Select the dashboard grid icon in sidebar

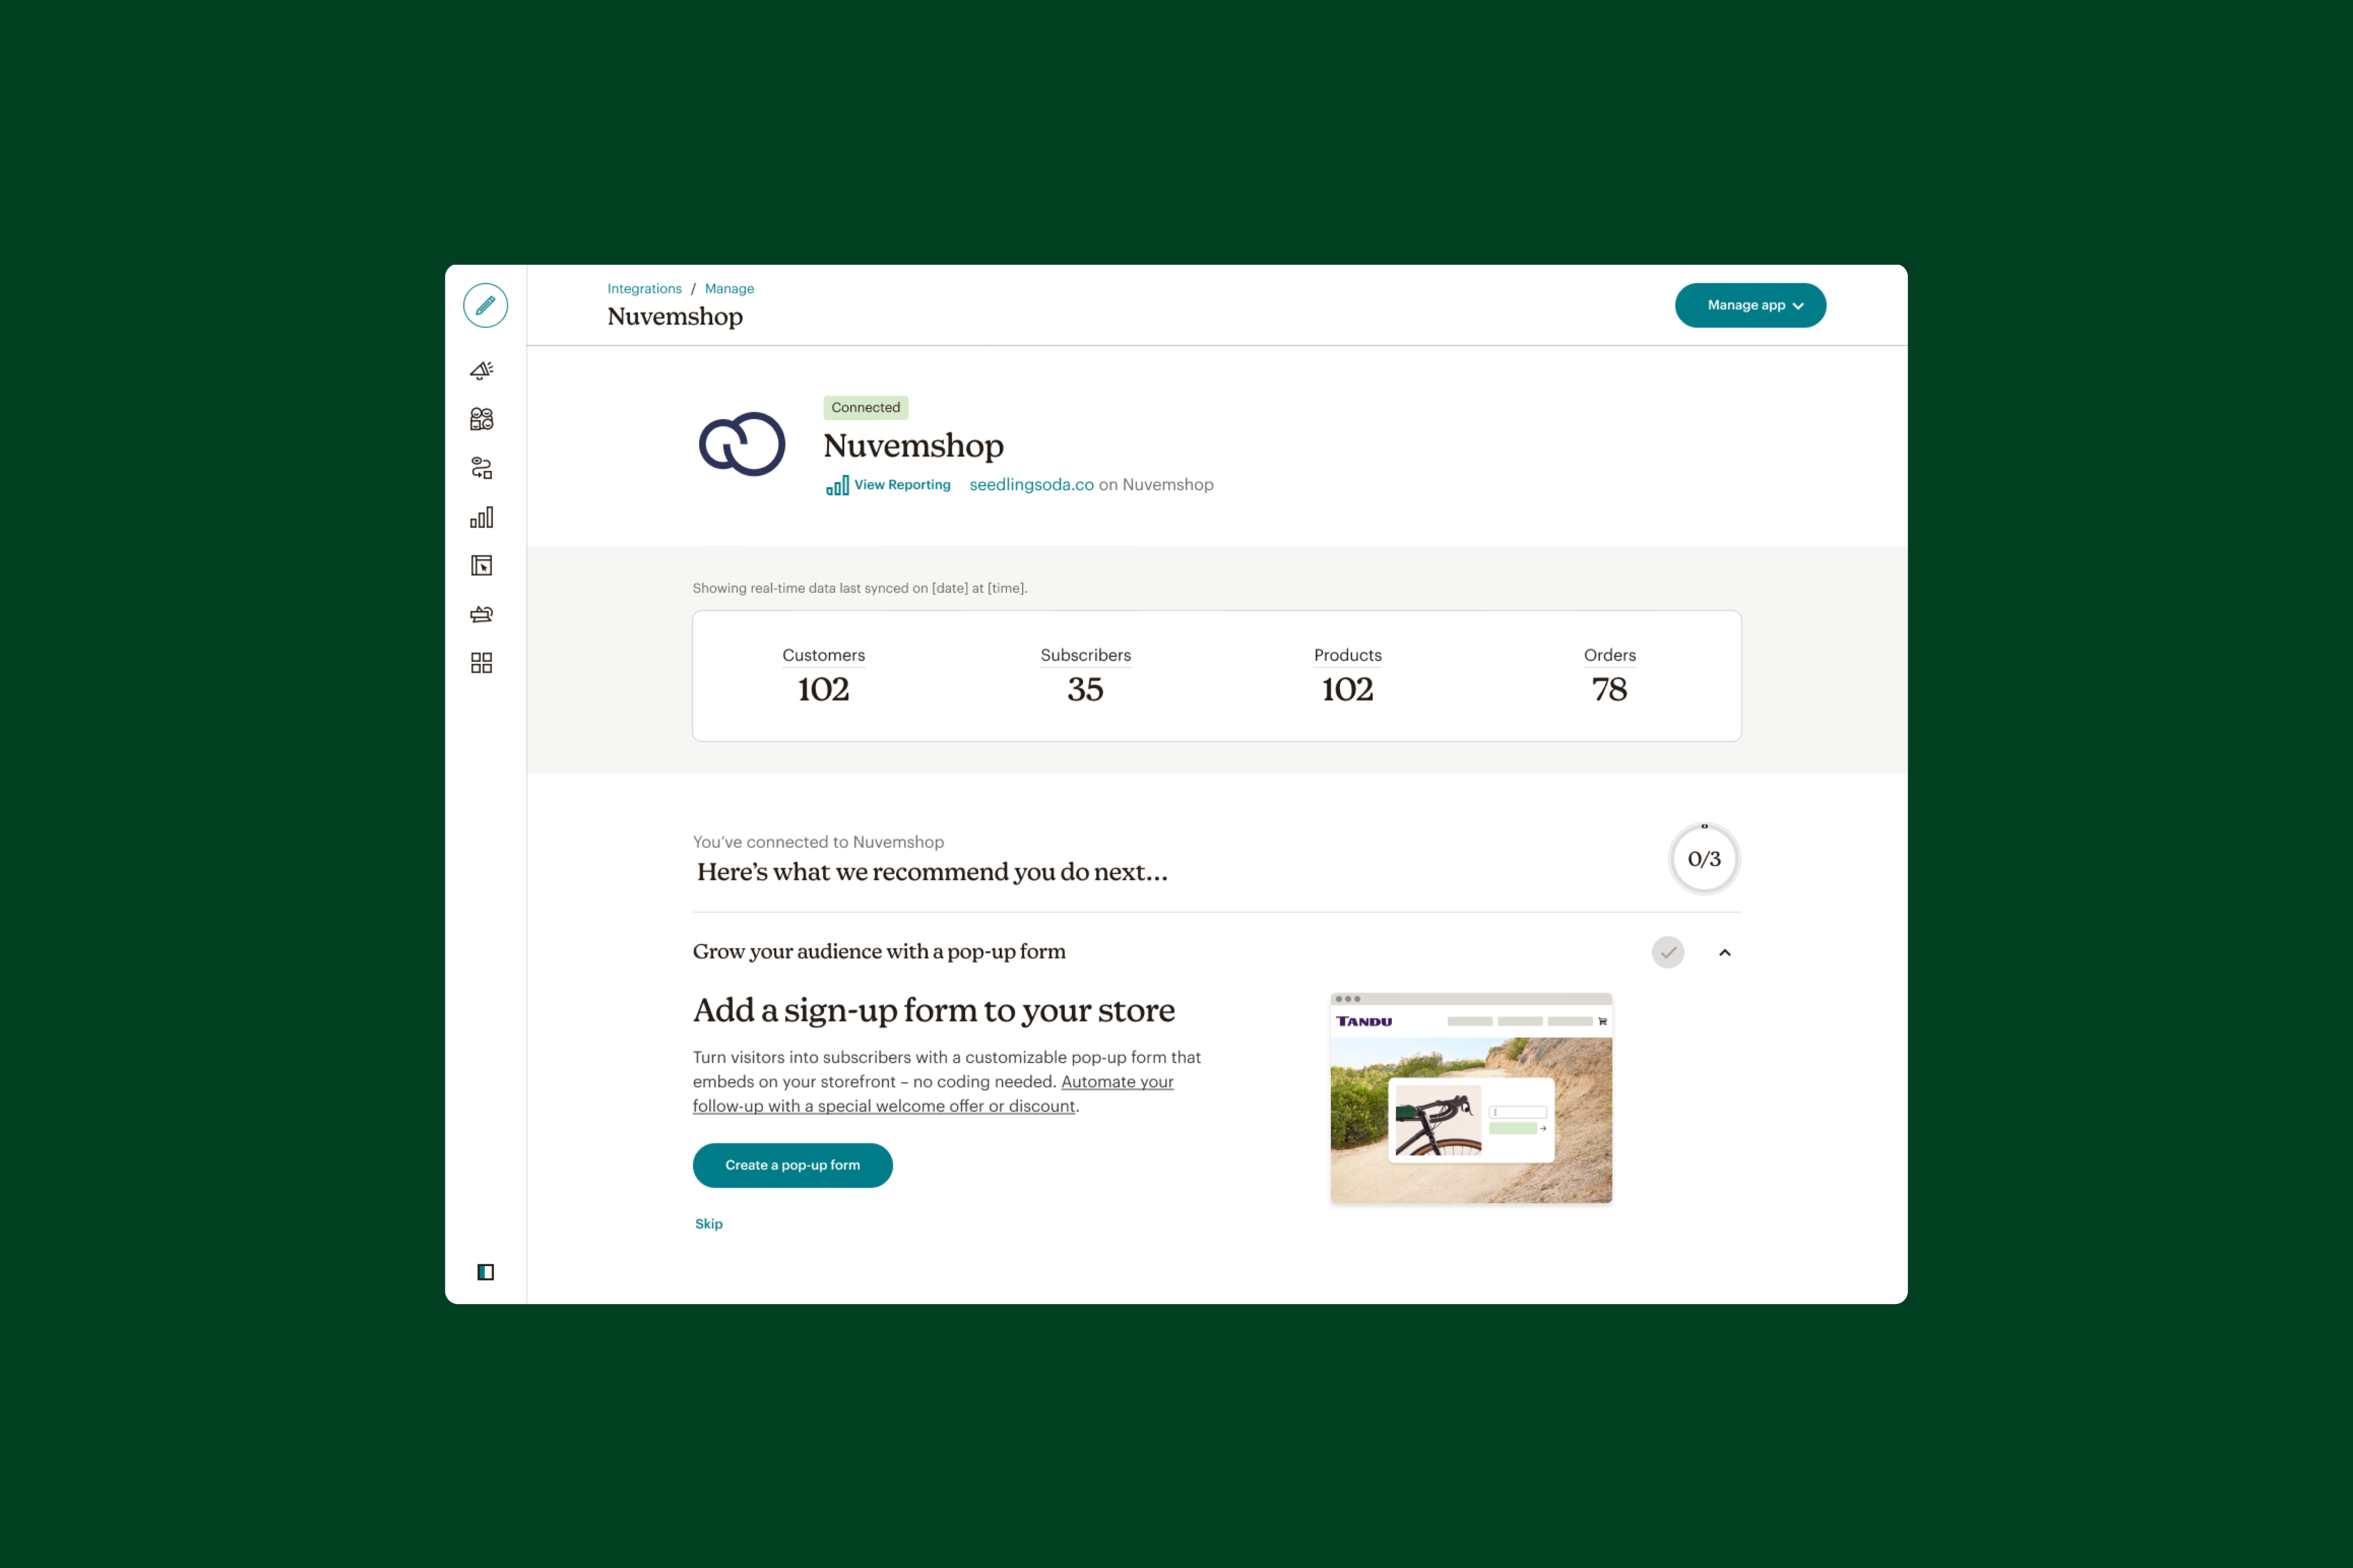pyautogui.click(x=485, y=663)
